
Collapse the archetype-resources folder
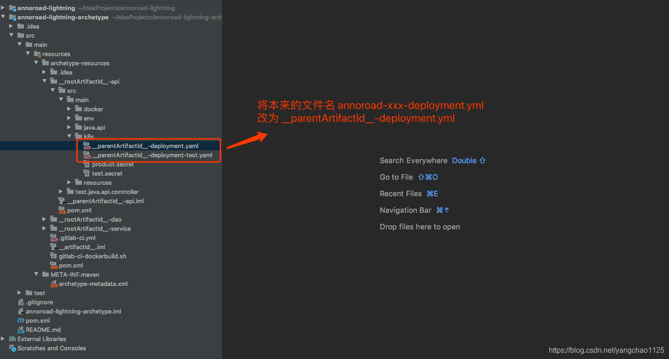click(x=36, y=63)
